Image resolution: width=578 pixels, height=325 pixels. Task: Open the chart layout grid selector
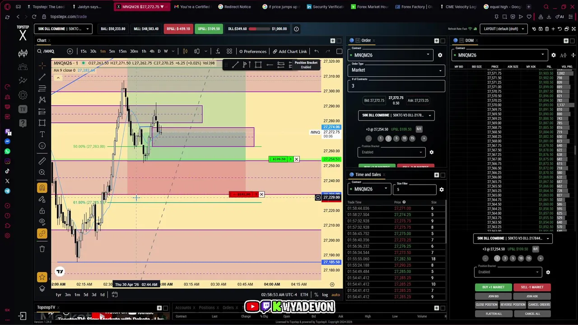229,51
